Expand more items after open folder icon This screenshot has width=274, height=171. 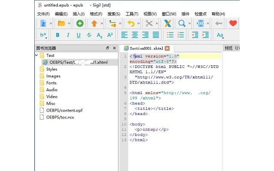point(69,23)
